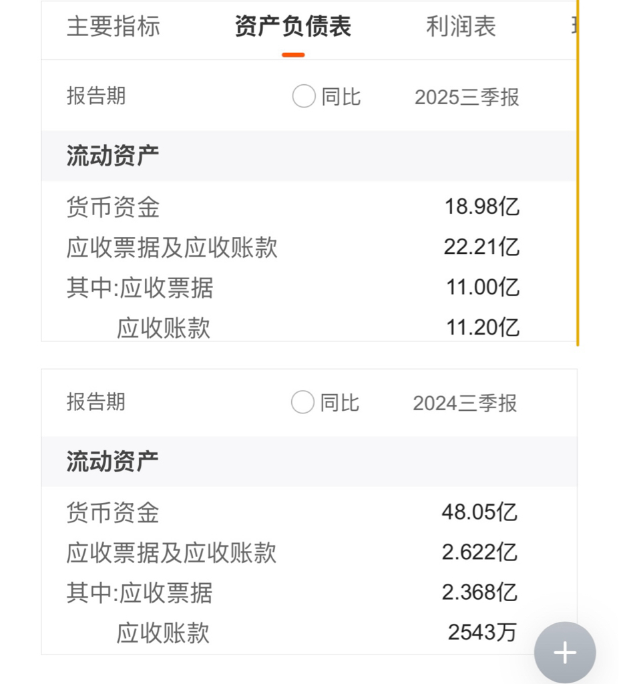Open the cut-off tab right of 利润表
619x684 pixels.
[572, 27]
